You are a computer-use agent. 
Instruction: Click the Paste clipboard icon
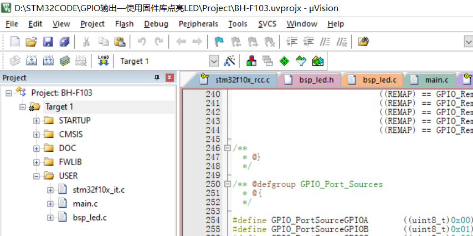pos(120,42)
